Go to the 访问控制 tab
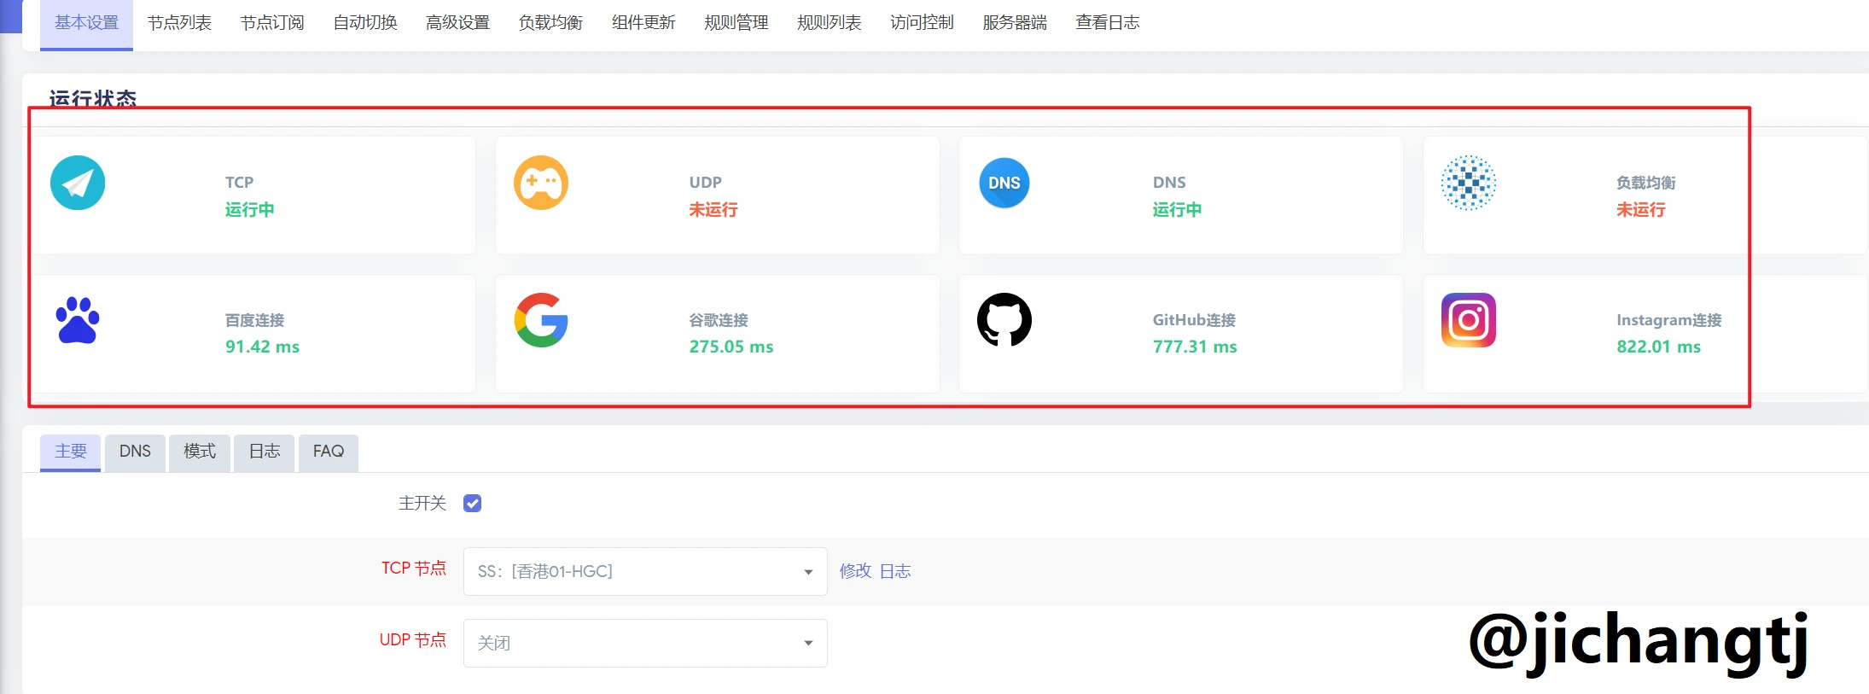This screenshot has height=694, width=1869. point(922,23)
